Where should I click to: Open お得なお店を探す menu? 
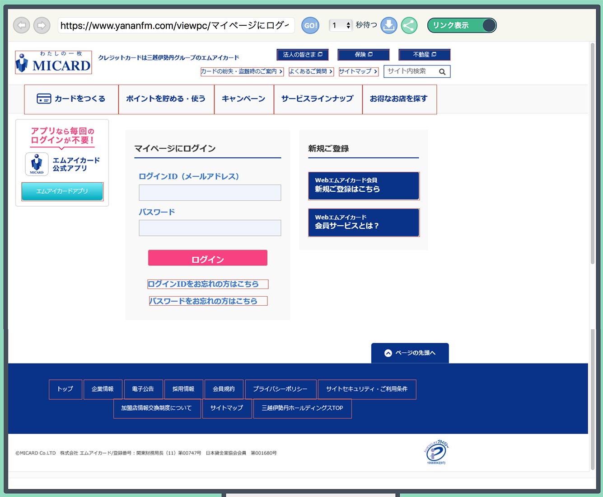[x=399, y=99]
